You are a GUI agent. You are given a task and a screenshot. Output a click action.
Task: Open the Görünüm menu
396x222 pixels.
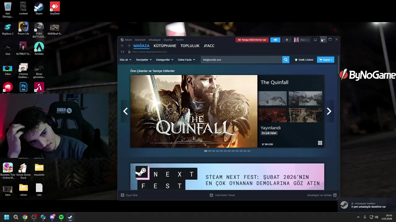point(140,40)
